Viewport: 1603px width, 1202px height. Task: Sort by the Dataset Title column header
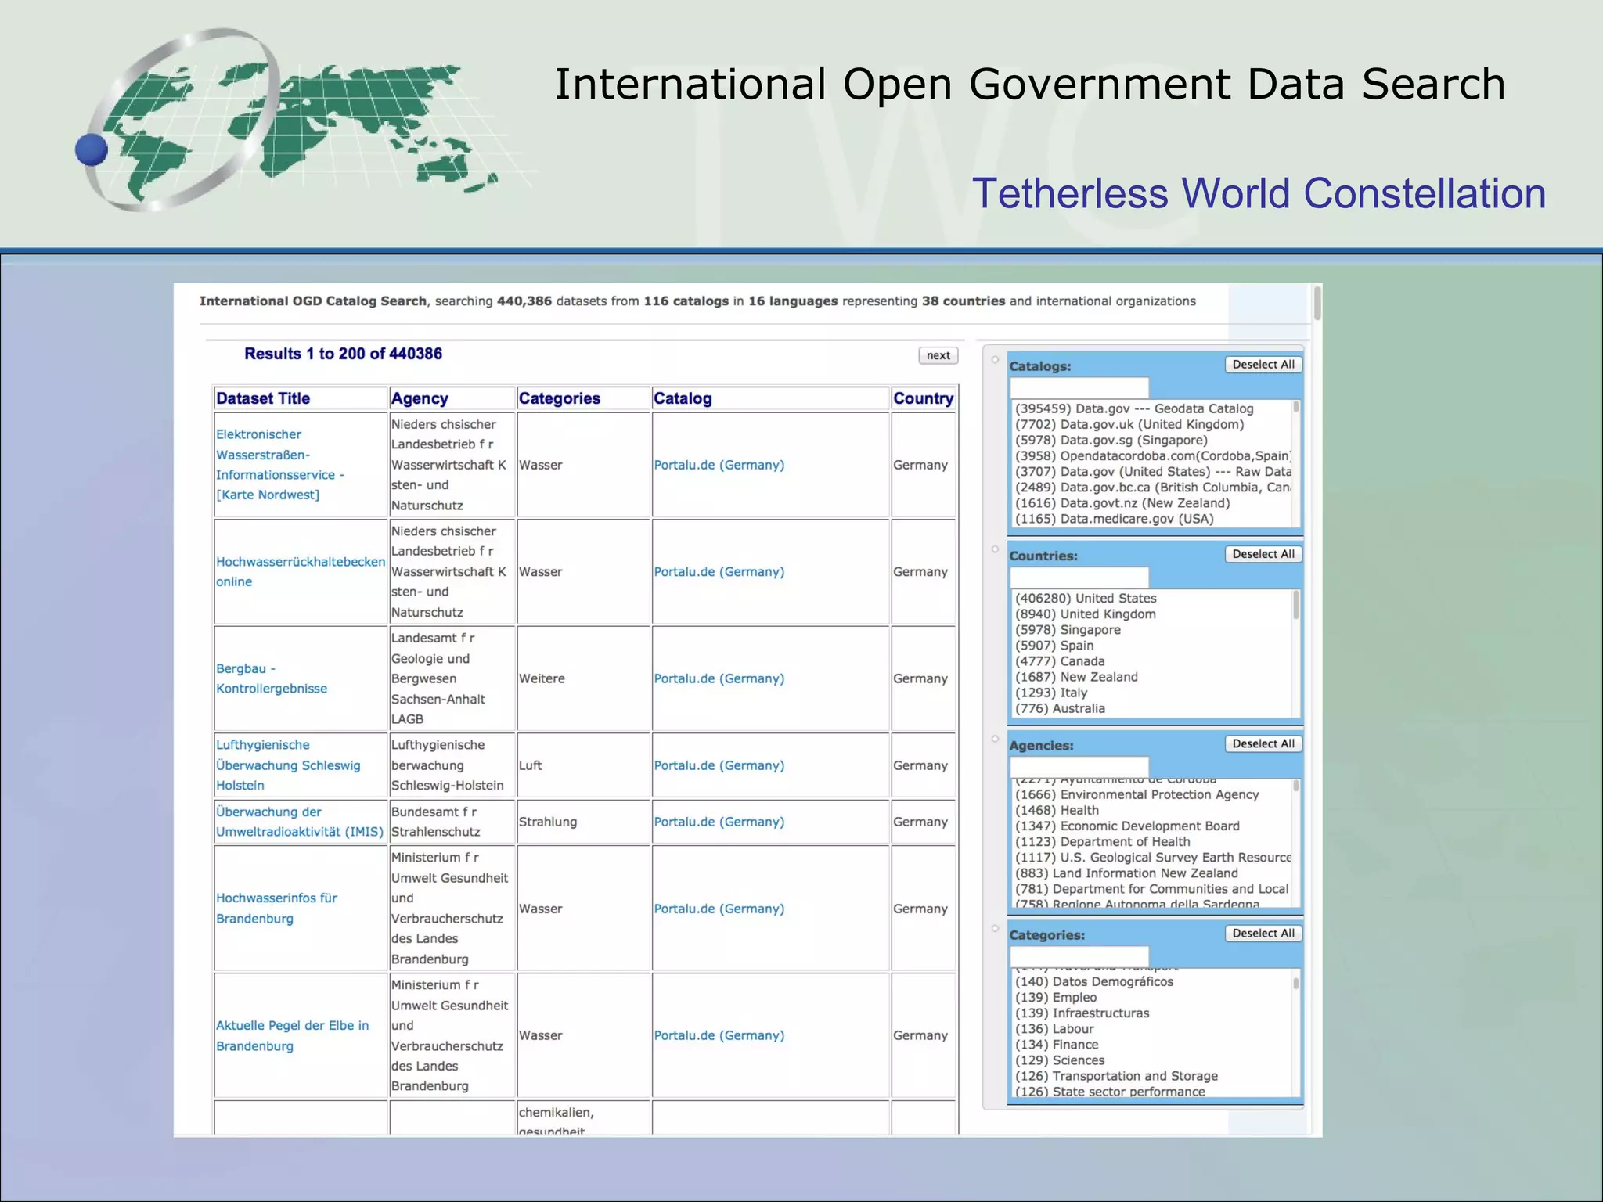click(x=263, y=398)
